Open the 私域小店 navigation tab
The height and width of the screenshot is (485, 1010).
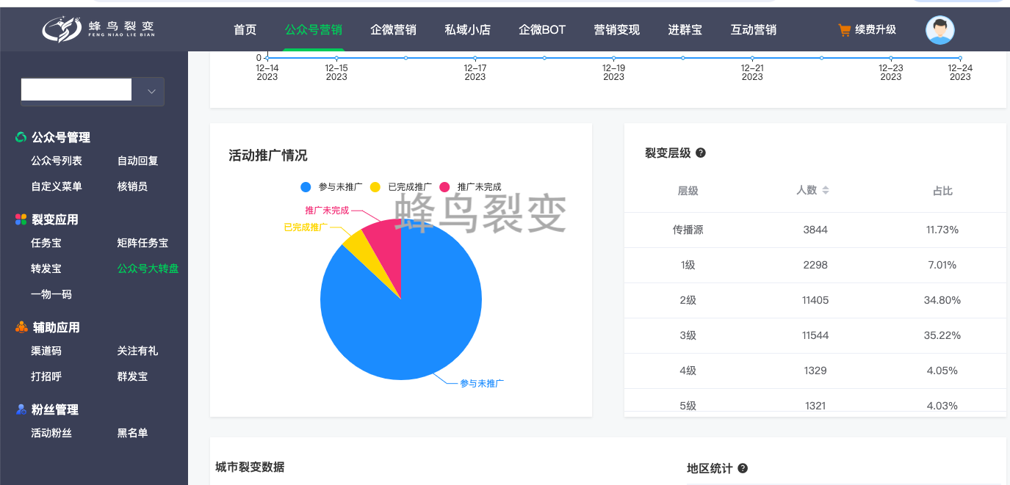coord(467,30)
